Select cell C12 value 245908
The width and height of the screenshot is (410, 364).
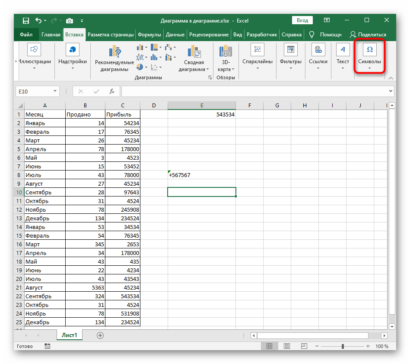tap(123, 210)
